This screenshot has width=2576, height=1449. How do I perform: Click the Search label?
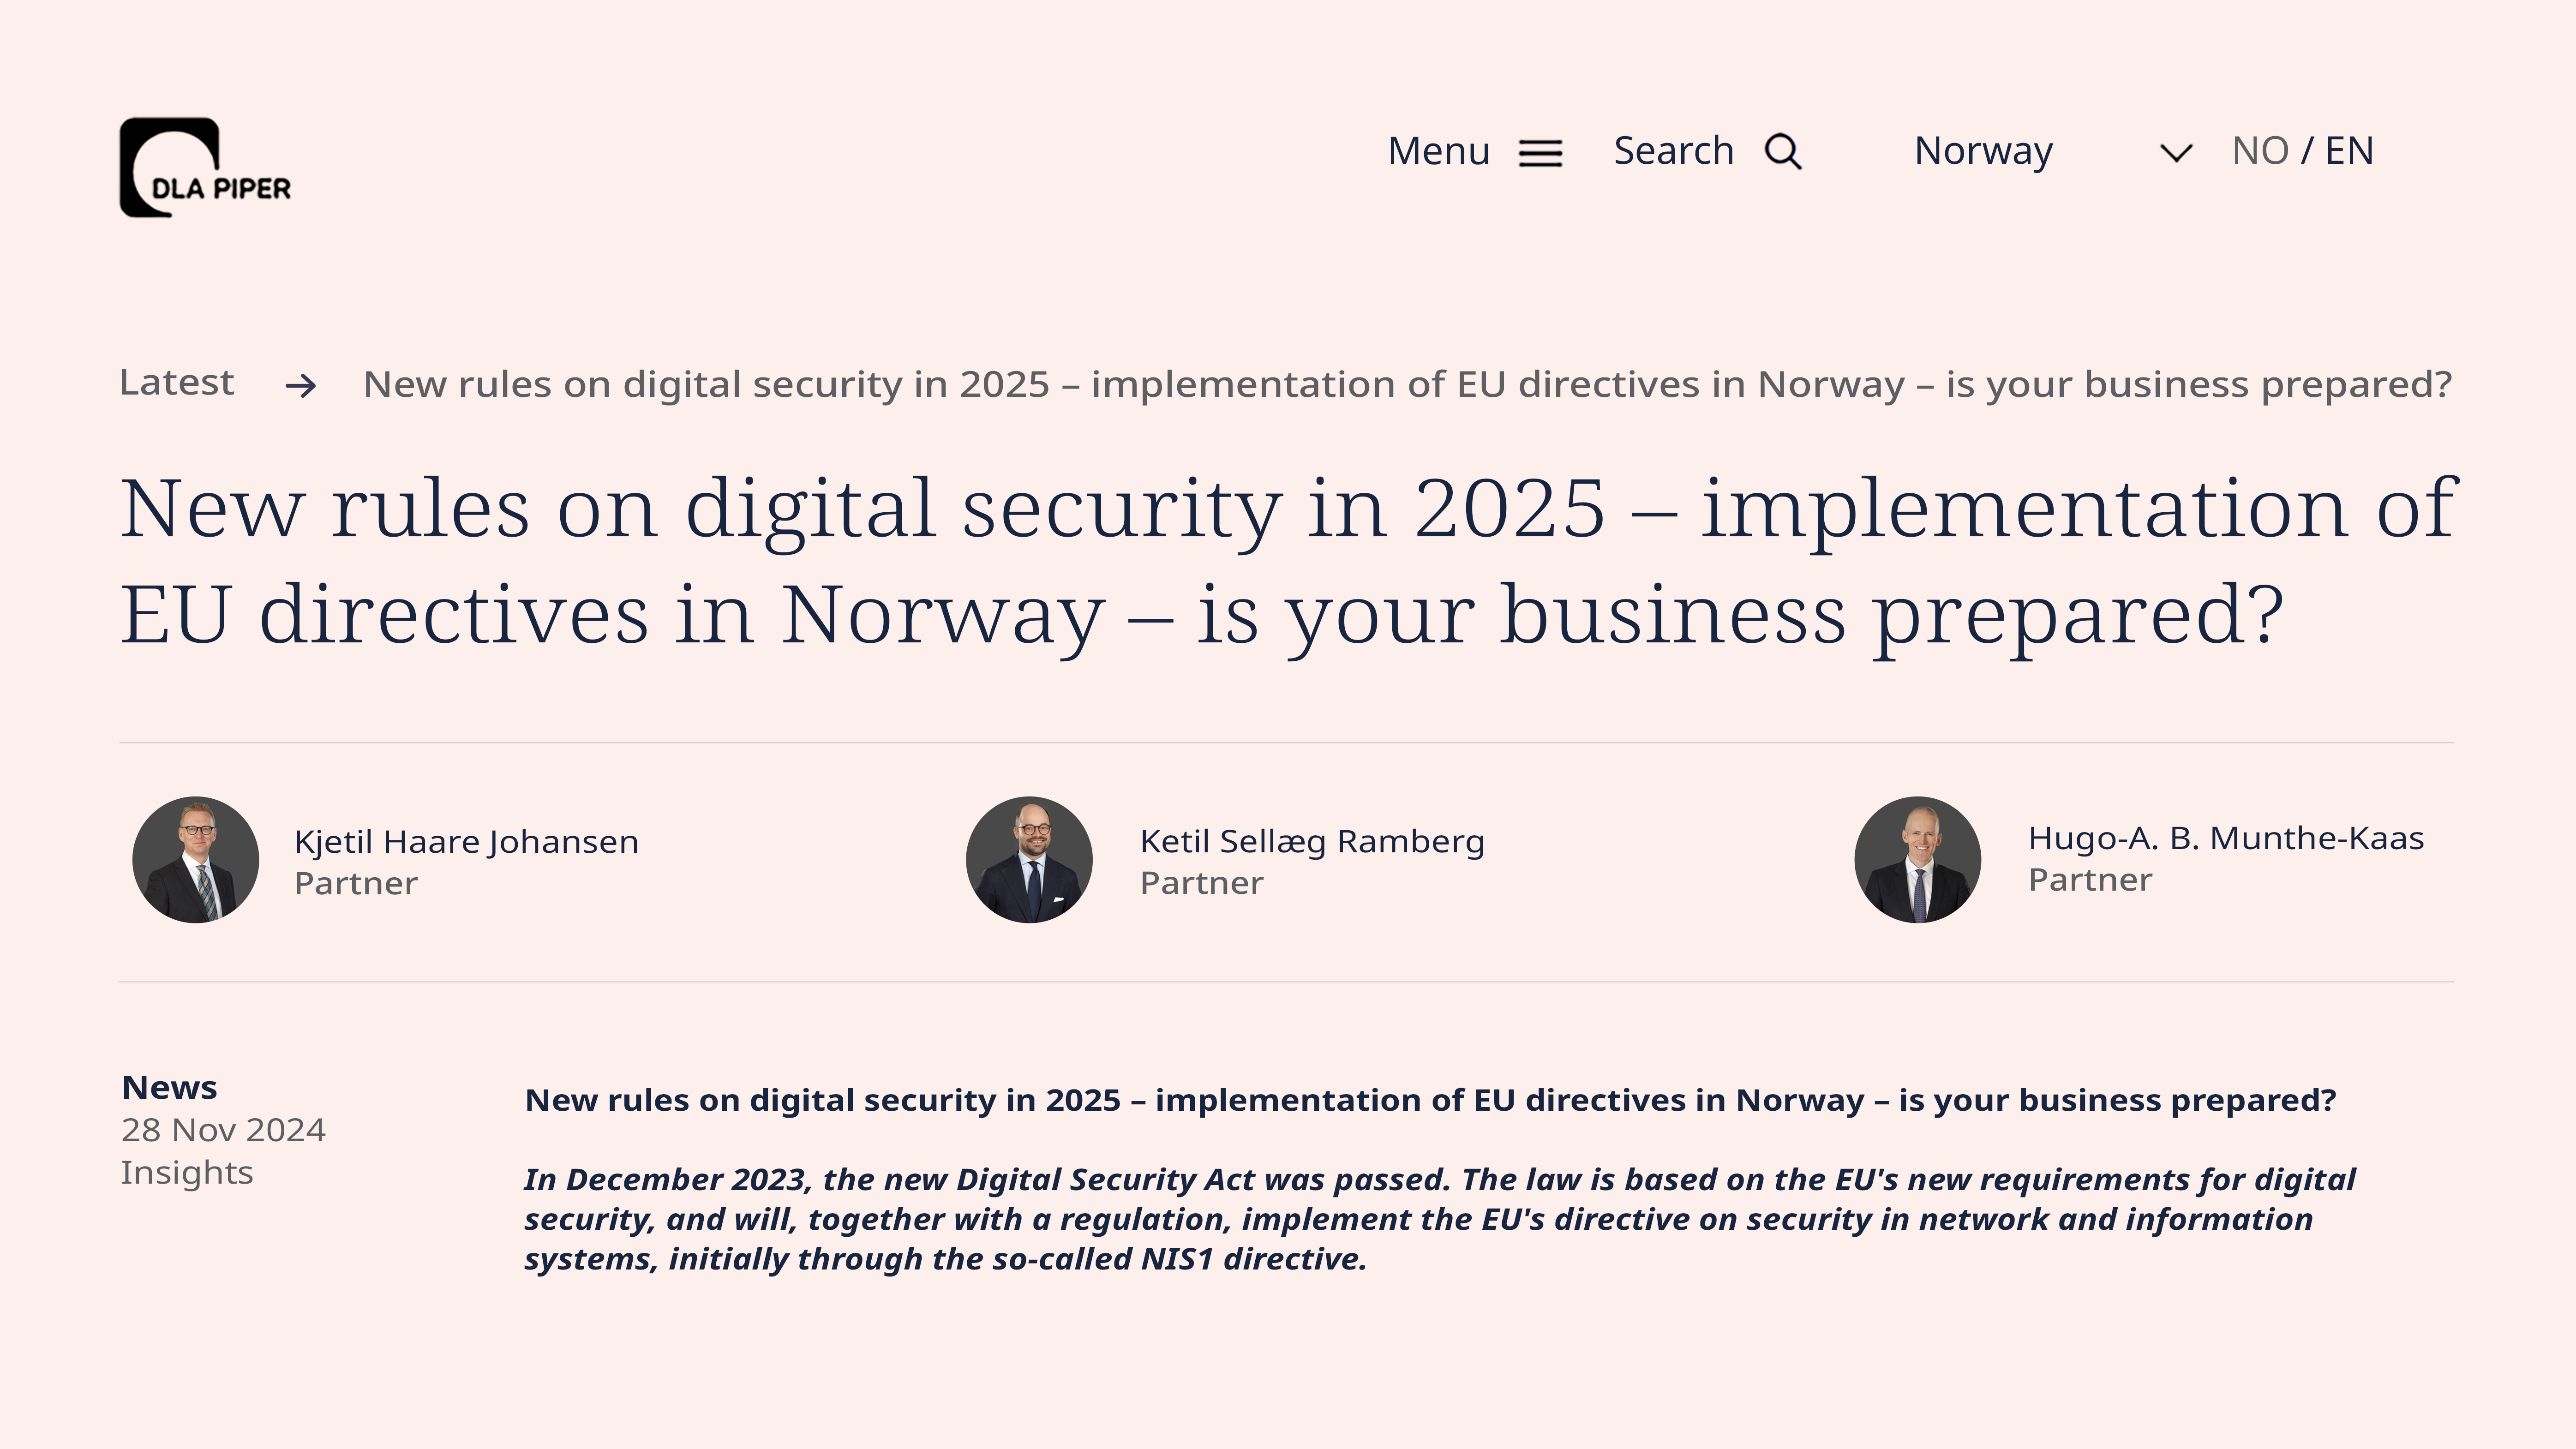tap(1673, 151)
